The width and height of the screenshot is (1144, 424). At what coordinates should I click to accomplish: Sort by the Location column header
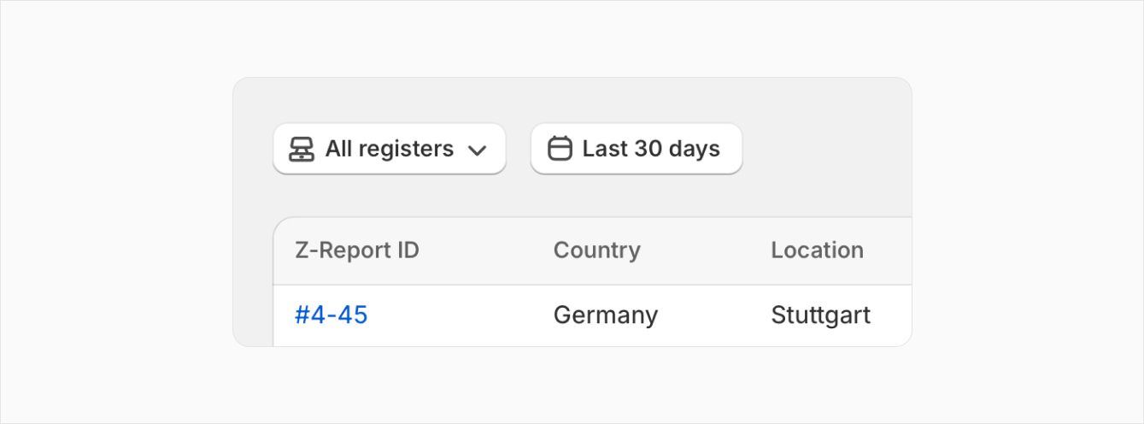(x=817, y=250)
